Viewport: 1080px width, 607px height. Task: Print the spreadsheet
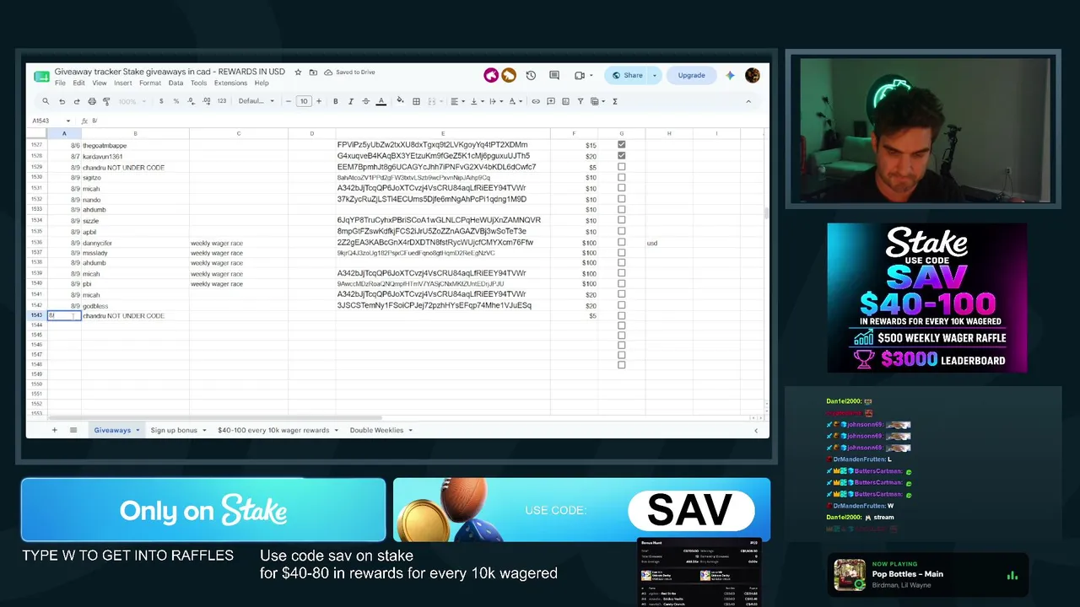(x=92, y=101)
